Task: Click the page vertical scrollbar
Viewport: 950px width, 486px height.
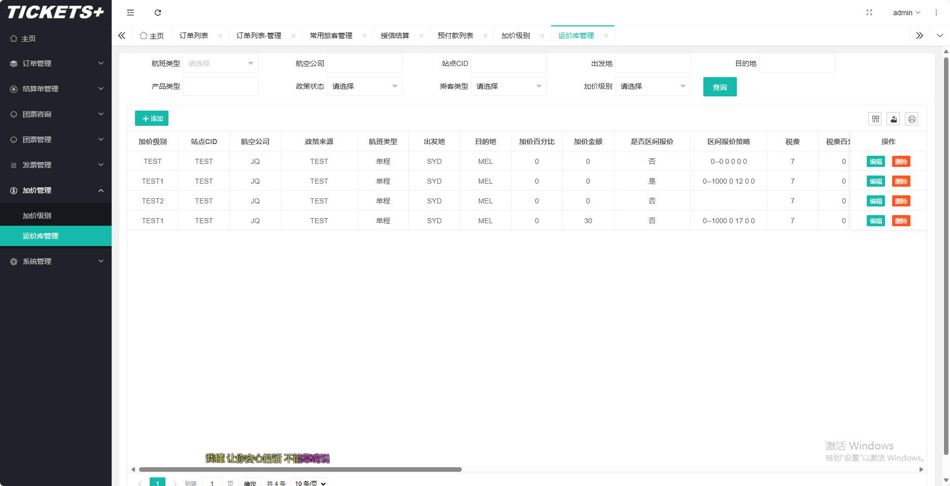Action: click(946, 256)
